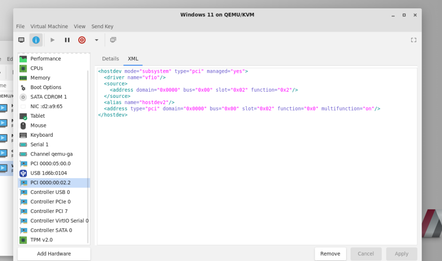Viewport: 442px width, 261px height.
Task: Open the Virtual Machine menu
Action: tap(49, 26)
